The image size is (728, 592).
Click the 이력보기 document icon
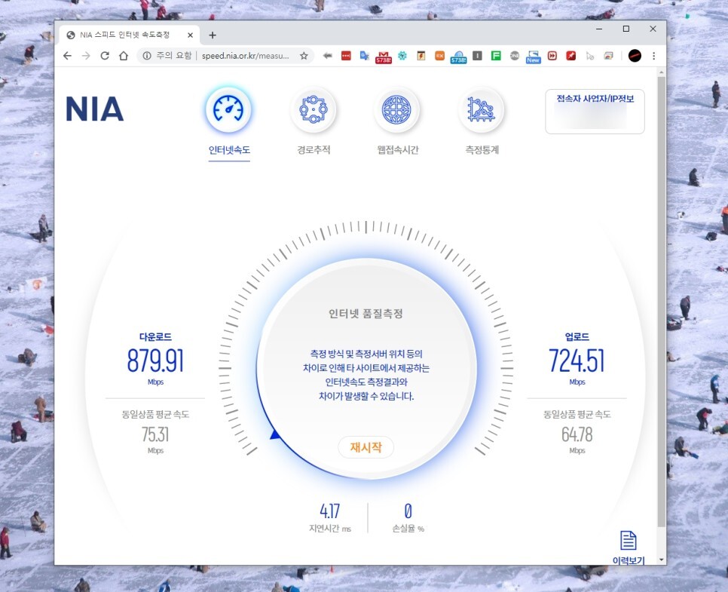point(629,541)
